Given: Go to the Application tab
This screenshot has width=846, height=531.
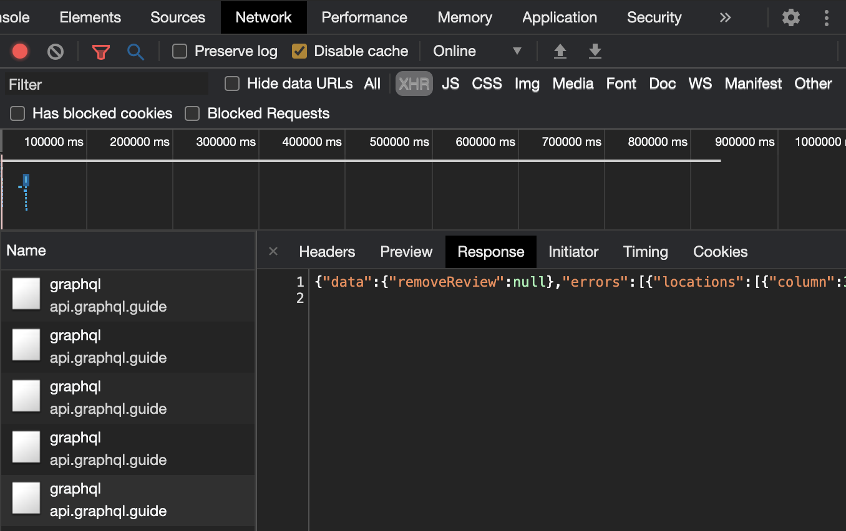Looking at the screenshot, I should pos(560,17).
